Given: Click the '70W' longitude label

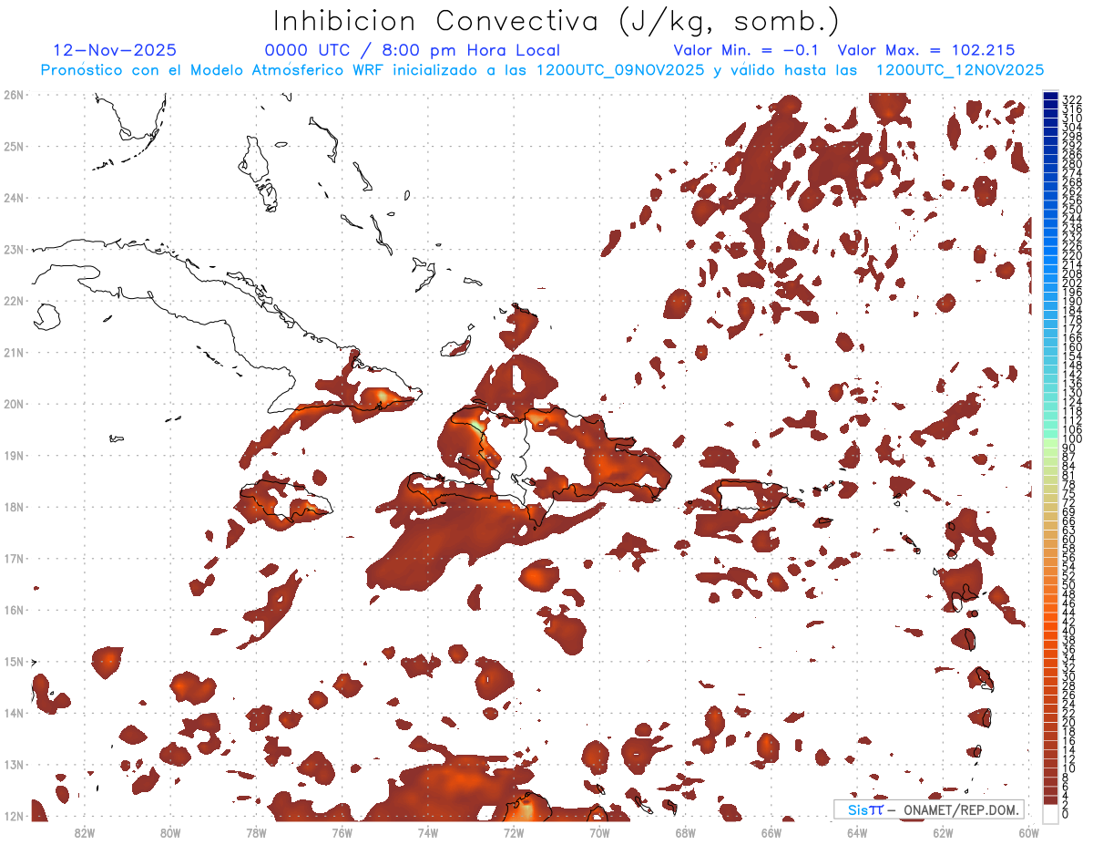Looking at the screenshot, I should point(599,832).
